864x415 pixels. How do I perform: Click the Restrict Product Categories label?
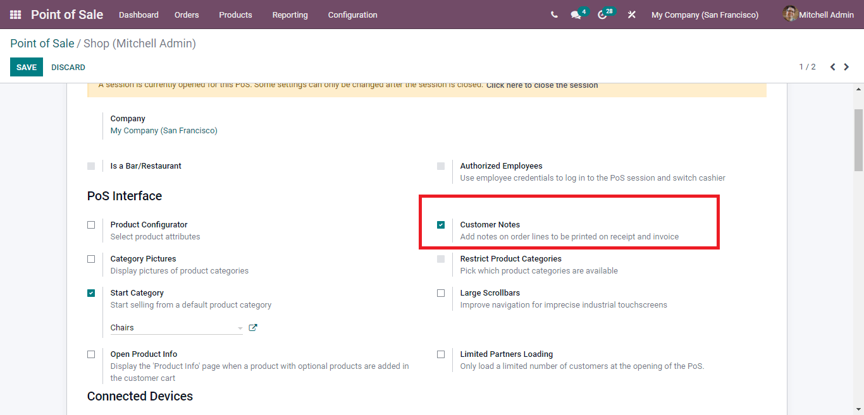(511, 259)
